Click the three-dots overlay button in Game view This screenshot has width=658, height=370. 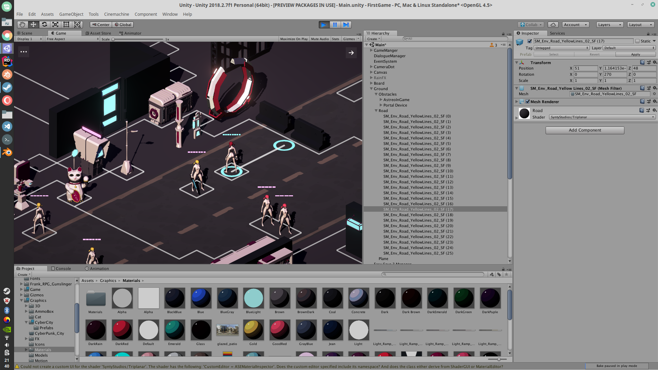(24, 52)
